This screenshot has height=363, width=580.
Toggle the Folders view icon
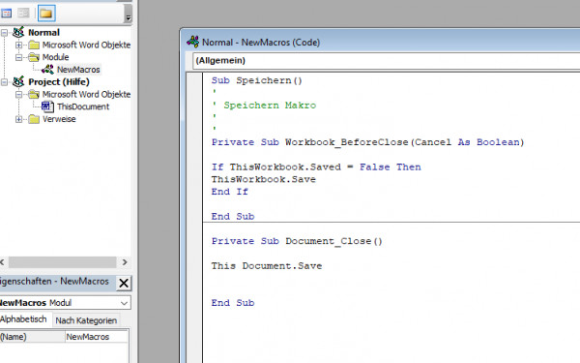click(46, 14)
